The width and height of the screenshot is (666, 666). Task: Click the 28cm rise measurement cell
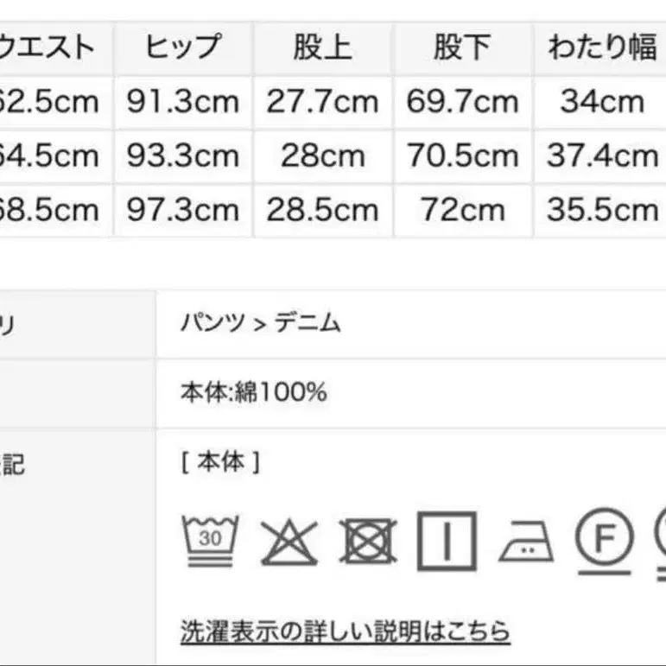pos(322,156)
